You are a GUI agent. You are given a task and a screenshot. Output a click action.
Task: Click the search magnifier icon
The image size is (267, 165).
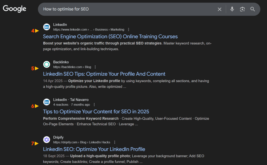click(x=252, y=9)
